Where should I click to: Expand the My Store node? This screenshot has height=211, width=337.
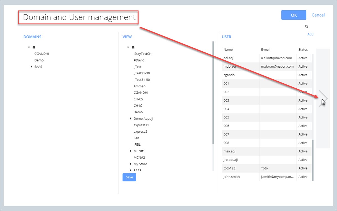pyautogui.click(x=131, y=164)
